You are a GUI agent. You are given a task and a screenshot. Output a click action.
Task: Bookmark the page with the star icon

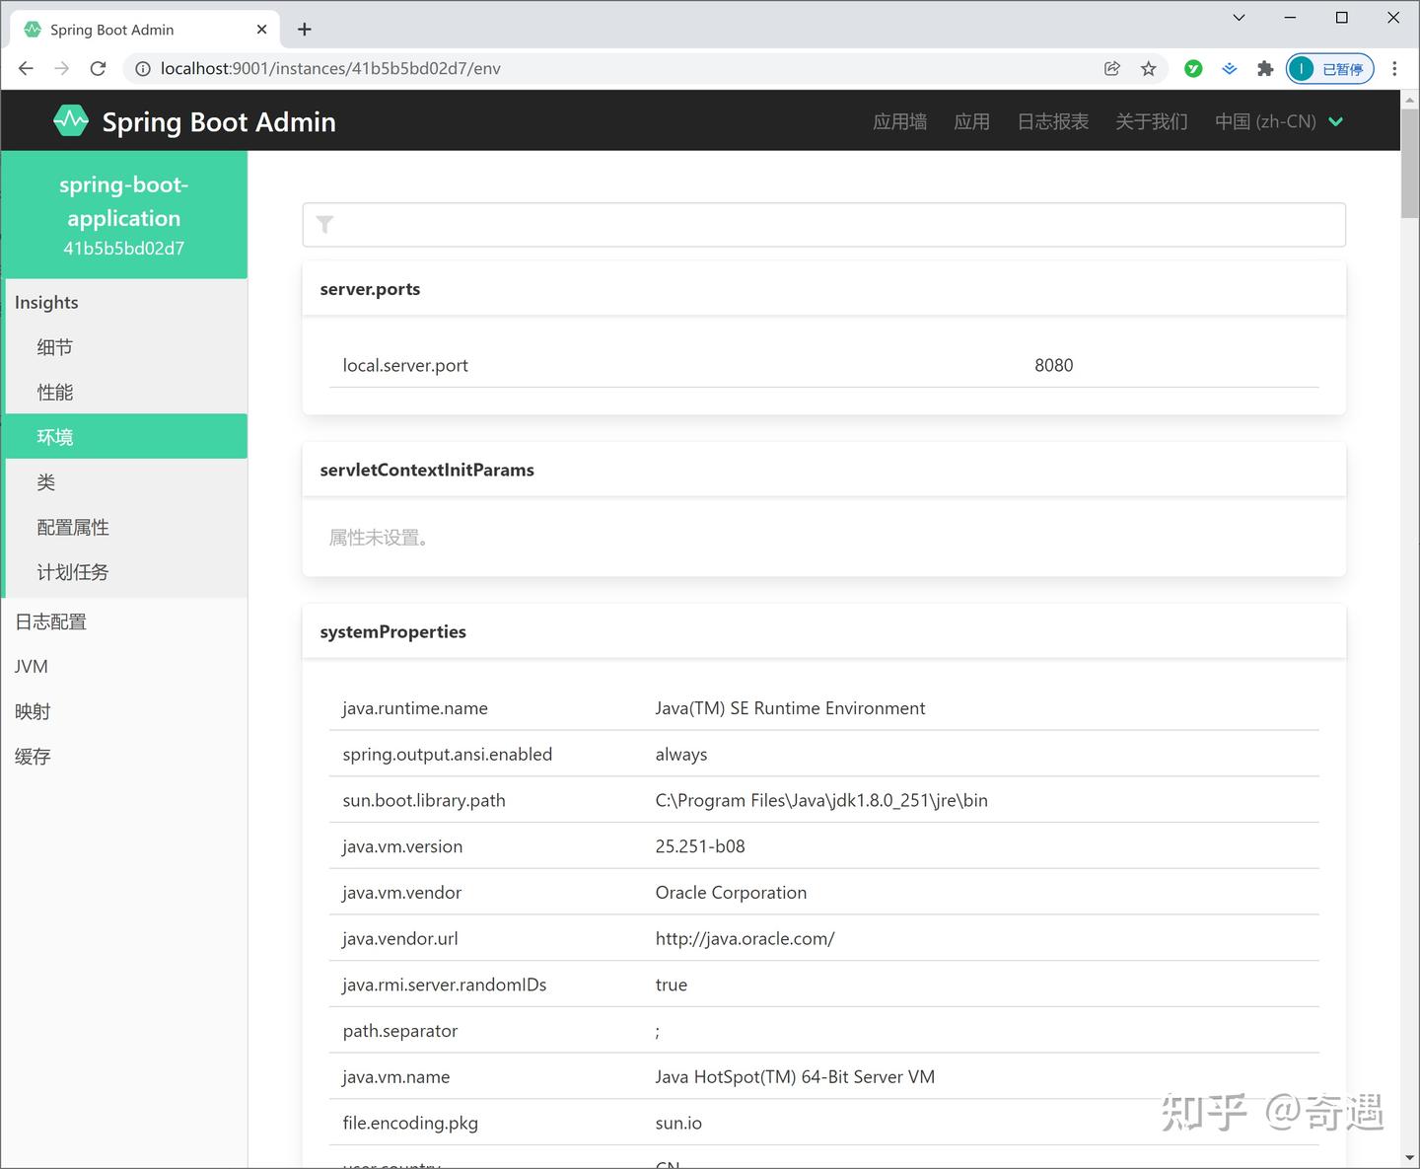1149,68
